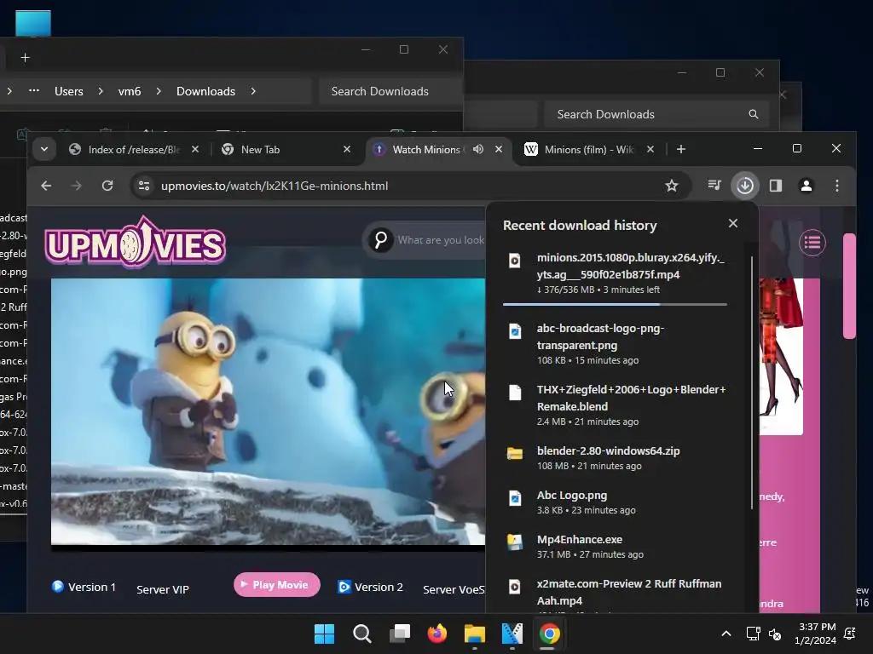873x654 pixels.
Task: Mute the Watch Minions tab audio
Action: [x=477, y=149]
